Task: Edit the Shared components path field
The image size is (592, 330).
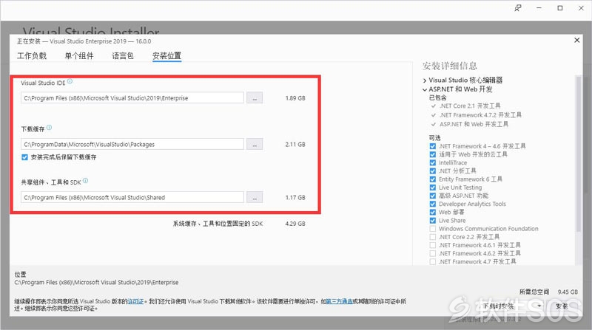Action: (x=132, y=197)
